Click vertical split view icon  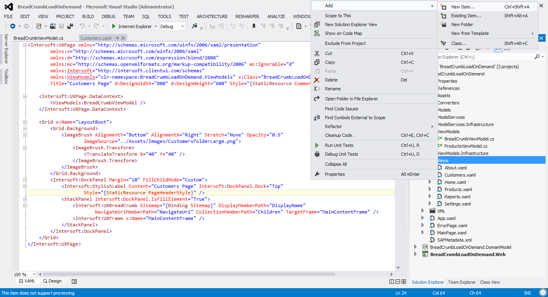(392, 282)
